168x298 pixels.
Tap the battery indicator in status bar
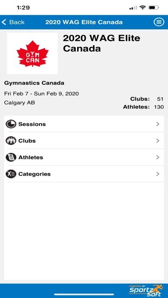154,8
